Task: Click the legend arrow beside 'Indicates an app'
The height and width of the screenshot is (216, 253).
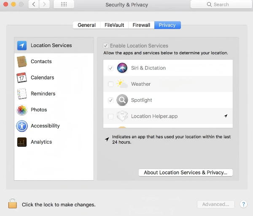Action: tap(107, 139)
